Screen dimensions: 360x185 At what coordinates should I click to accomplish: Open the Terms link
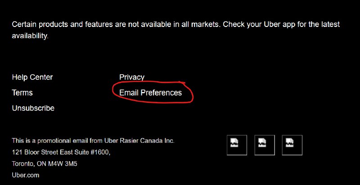click(22, 93)
